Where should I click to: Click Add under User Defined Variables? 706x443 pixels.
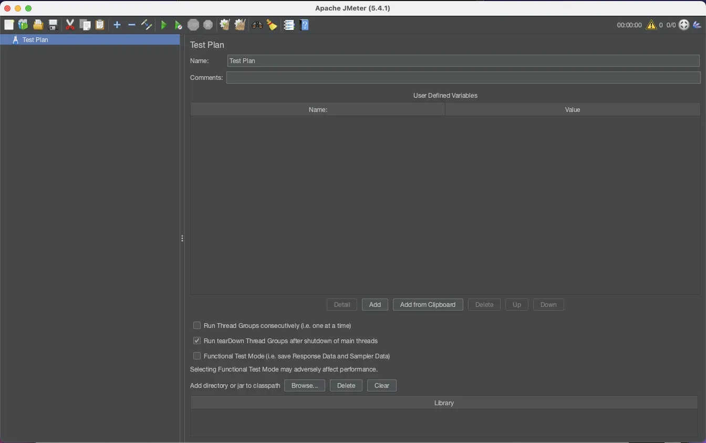(375, 305)
